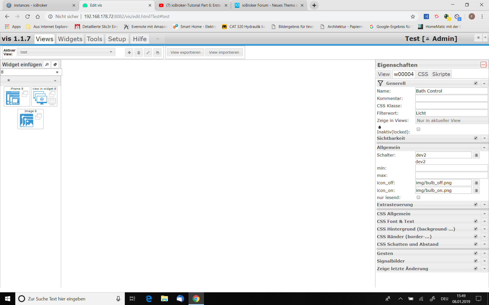Click View exportieren button

[x=185, y=52]
